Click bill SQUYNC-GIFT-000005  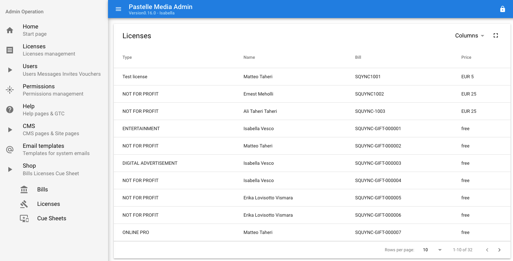tap(378, 198)
